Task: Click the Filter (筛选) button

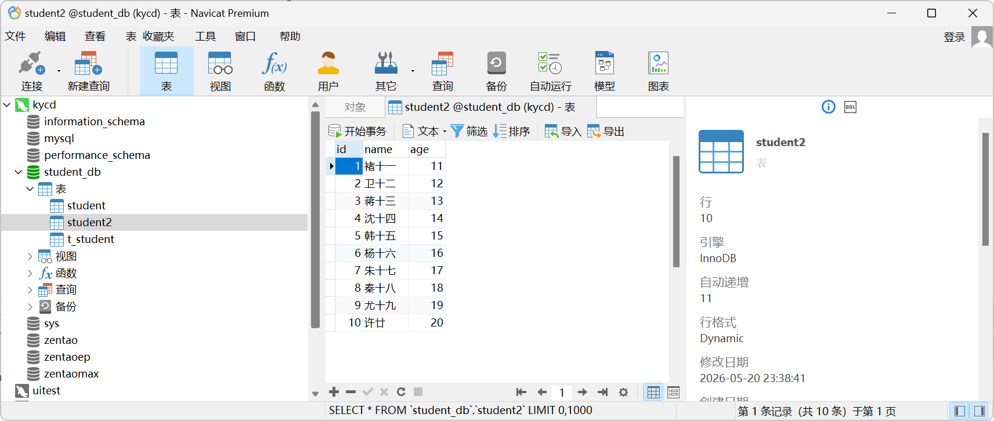Action: tap(469, 131)
